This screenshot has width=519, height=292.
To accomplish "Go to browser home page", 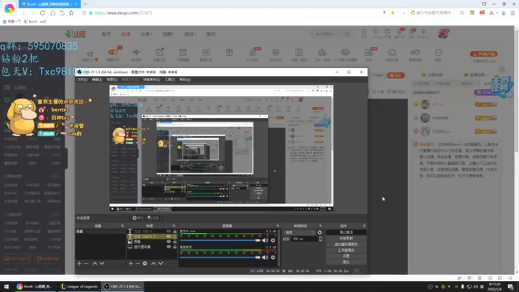I will click(53, 13).
